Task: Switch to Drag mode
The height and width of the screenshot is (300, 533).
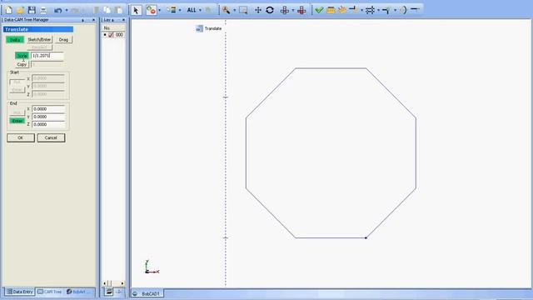Action: [63, 40]
